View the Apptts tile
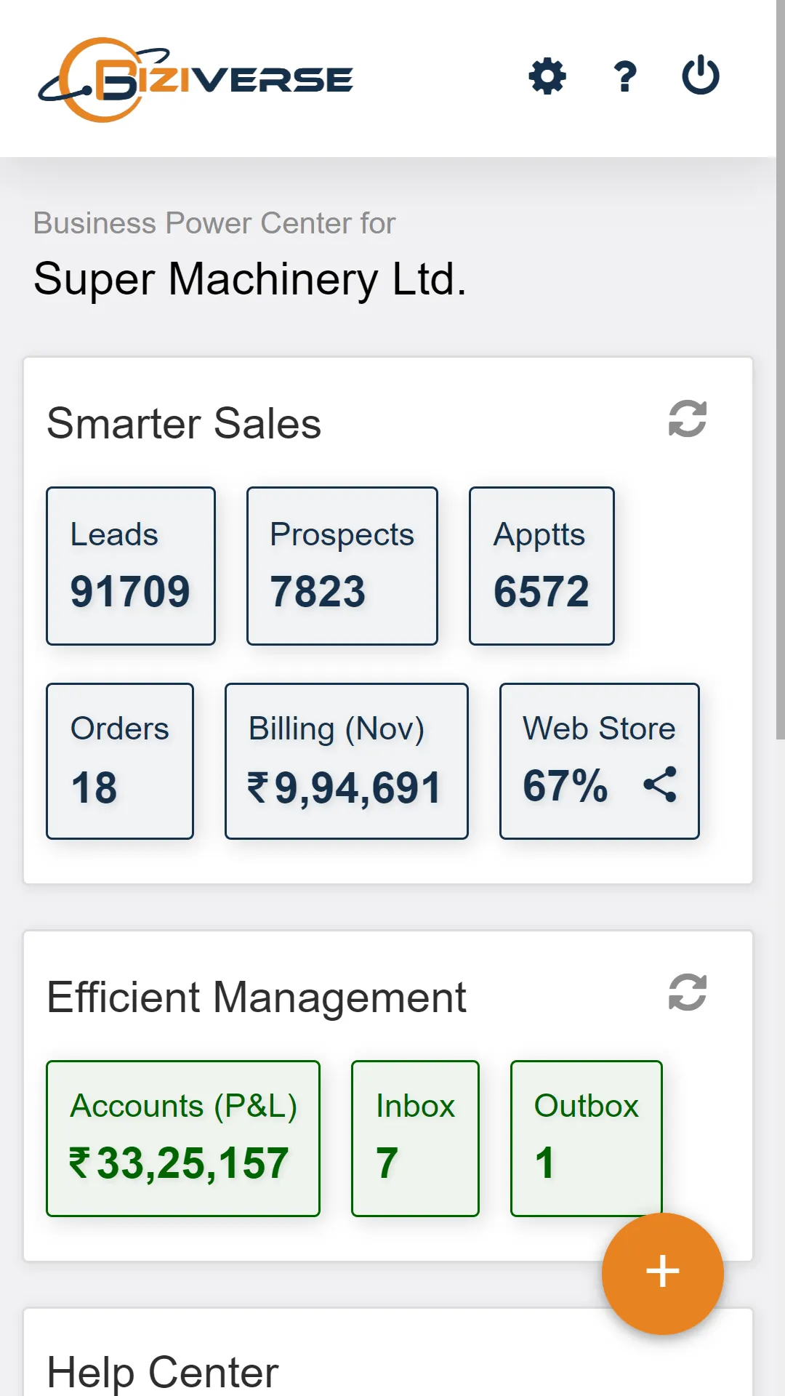785x1396 pixels. click(x=542, y=566)
